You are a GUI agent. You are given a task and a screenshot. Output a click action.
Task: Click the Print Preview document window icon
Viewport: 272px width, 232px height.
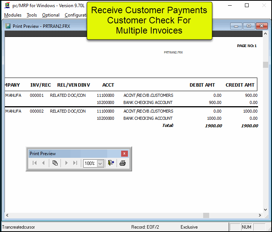coord(8,26)
